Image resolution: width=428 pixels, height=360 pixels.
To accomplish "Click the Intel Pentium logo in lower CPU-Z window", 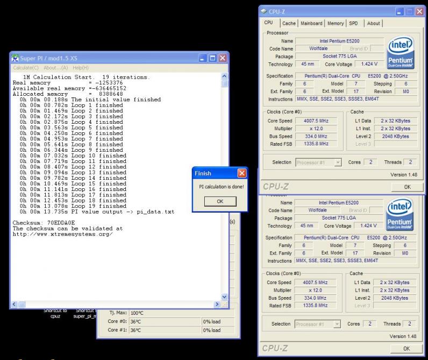I will (x=400, y=215).
